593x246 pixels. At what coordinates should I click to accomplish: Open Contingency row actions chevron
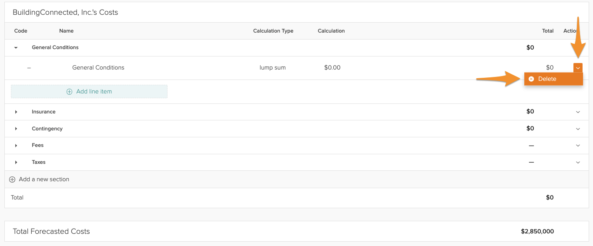[x=578, y=129]
